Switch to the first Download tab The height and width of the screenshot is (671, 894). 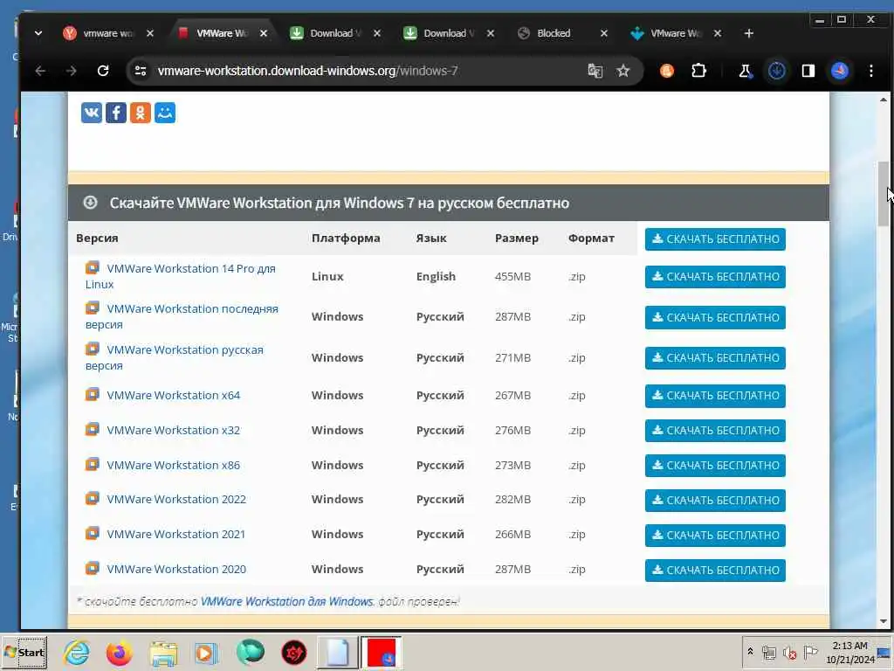click(335, 33)
